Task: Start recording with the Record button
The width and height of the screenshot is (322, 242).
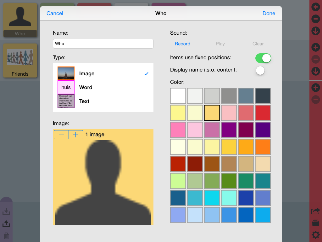Action: click(x=183, y=44)
